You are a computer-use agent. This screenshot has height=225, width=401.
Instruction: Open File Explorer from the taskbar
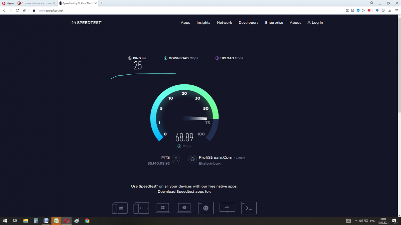click(25, 221)
